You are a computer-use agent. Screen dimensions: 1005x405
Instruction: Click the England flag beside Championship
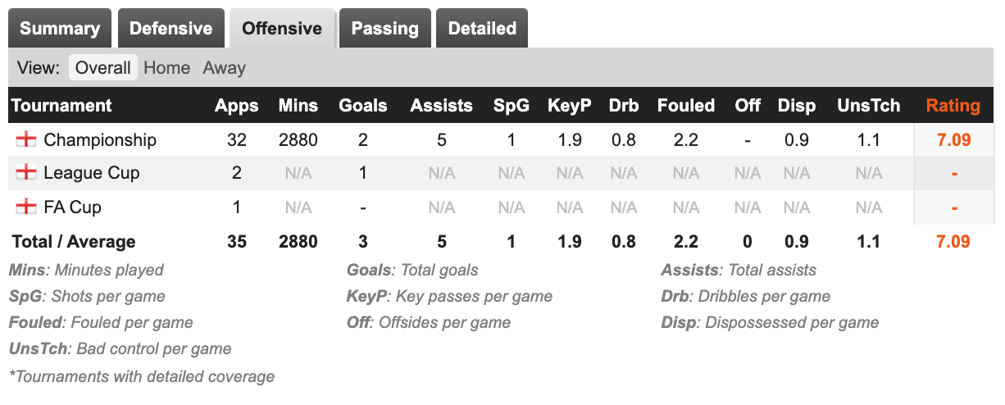point(26,139)
